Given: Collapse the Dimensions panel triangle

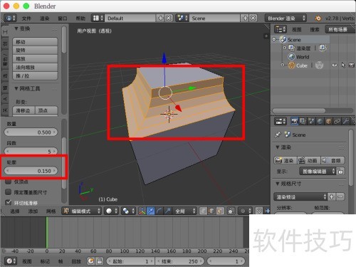Looking at the screenshot, I should [x=278, y=184].
